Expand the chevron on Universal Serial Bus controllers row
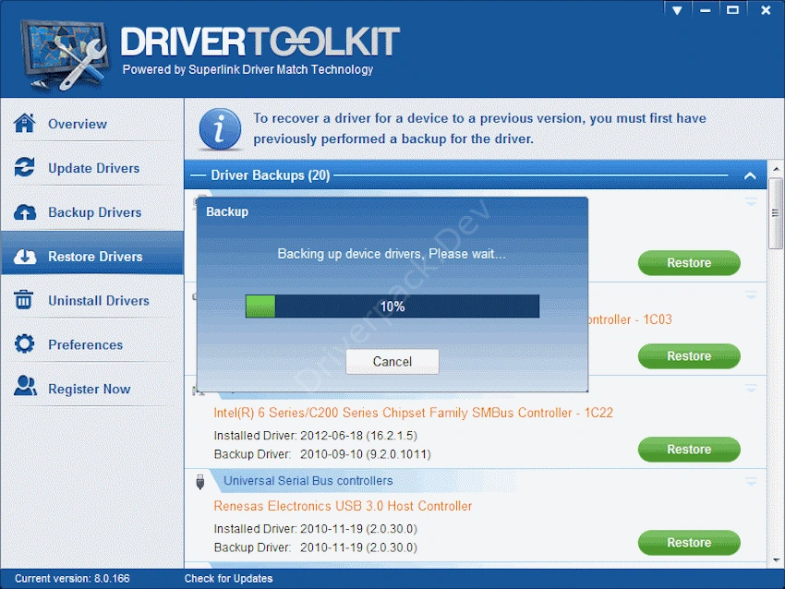This screenshot has height=589, width=785. coord(751,482)
